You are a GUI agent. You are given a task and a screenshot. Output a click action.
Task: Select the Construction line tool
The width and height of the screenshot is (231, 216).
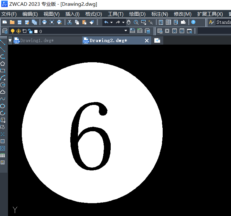pyautogui.click(x=3, y=49)
